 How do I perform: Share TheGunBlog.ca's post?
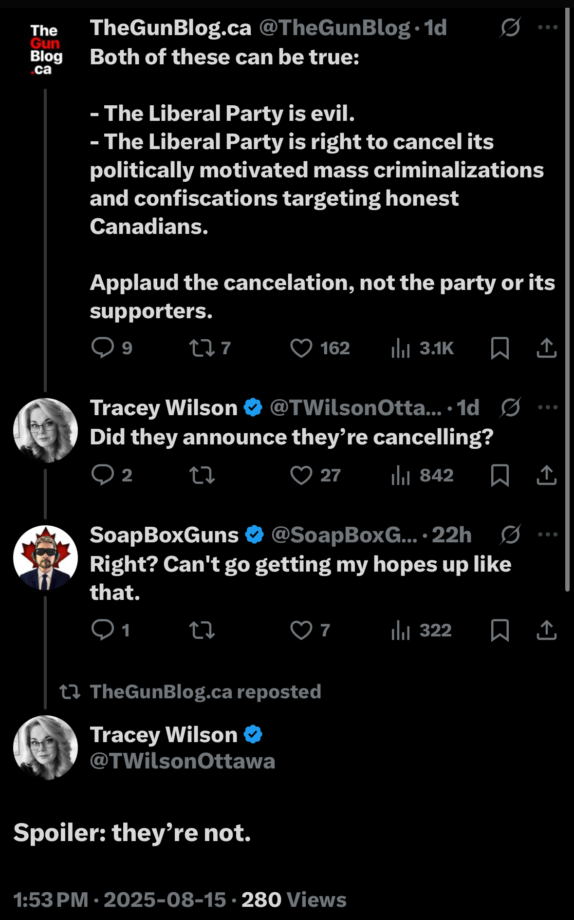coord(546,348)
